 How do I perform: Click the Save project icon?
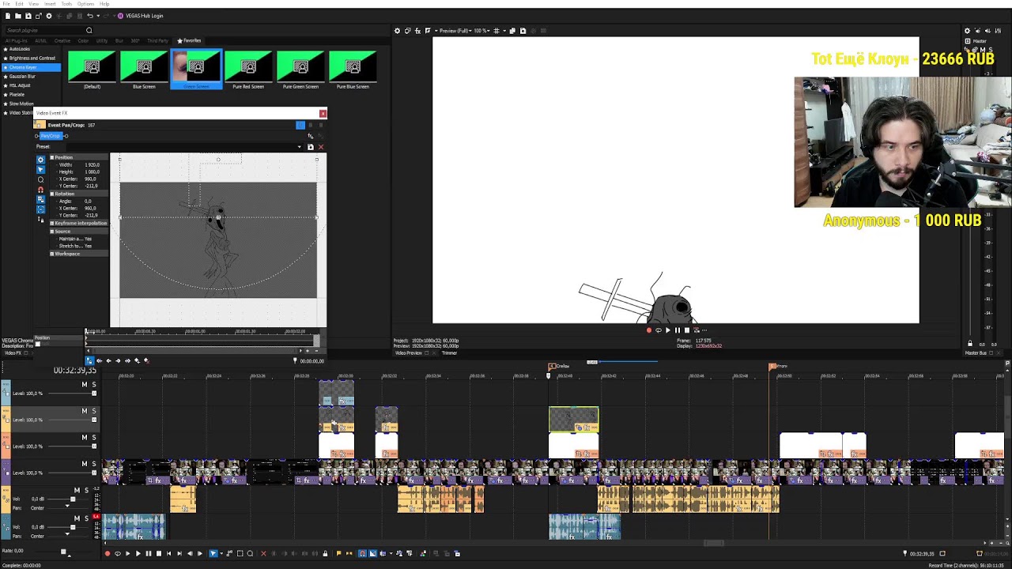(28, 16)
